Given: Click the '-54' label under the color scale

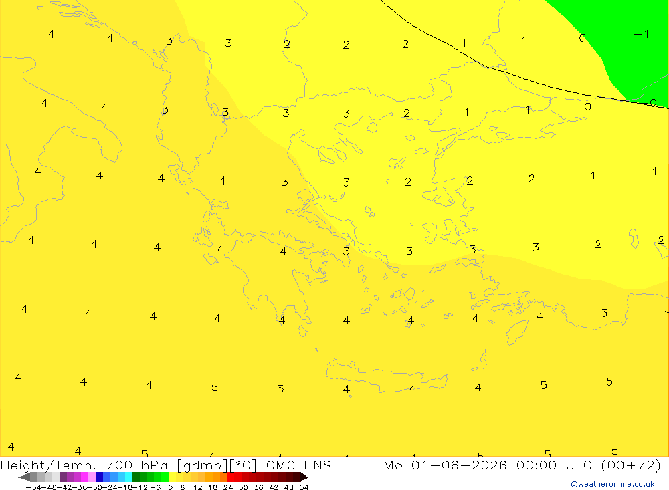Looking at the screenshot, I should [x=33, y=487].
